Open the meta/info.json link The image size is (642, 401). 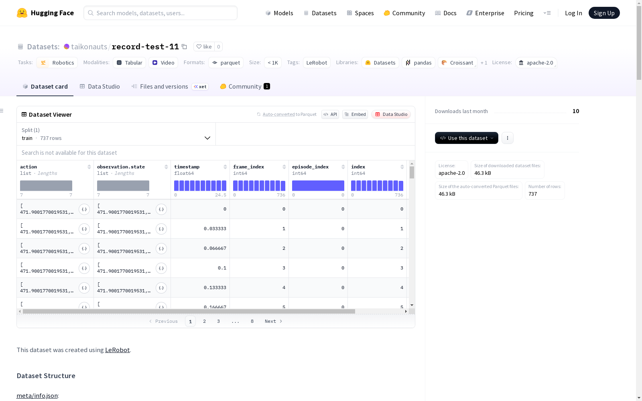point(37,395)
